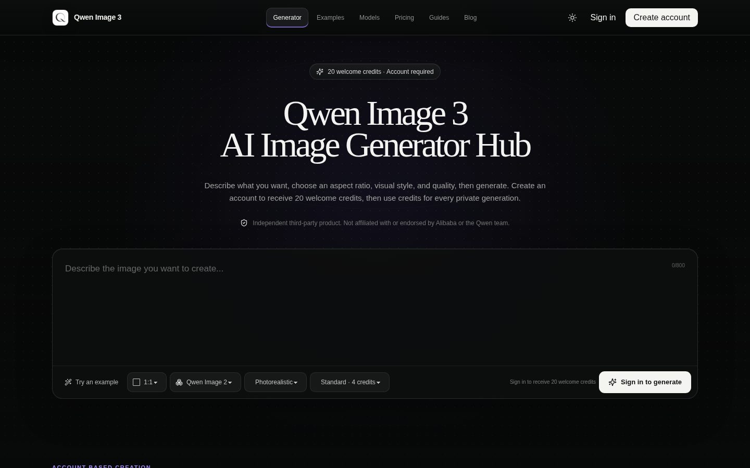
Task: Open the Blog nav item
Action: point(470,18)
